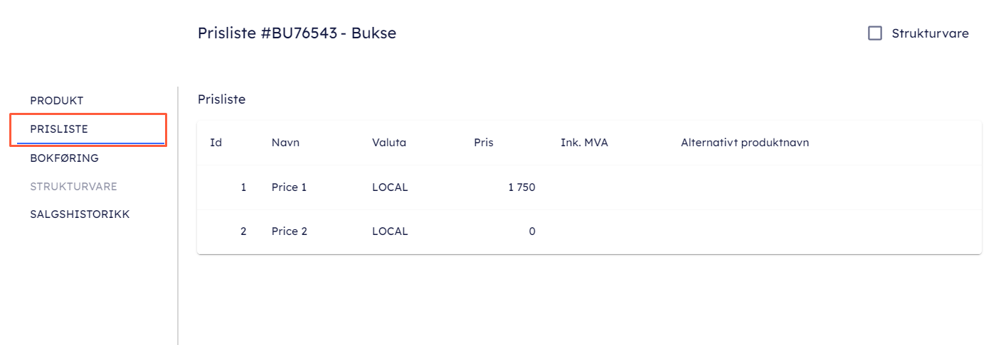Switch to the BOKFØRING tab
The height and width of the screenshot is (345, 996).
(64, 158)
